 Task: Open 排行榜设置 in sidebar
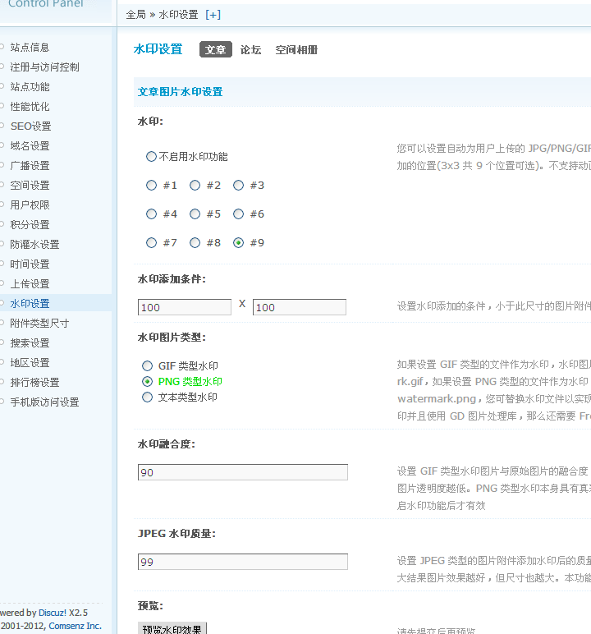(x=34, y=383)
